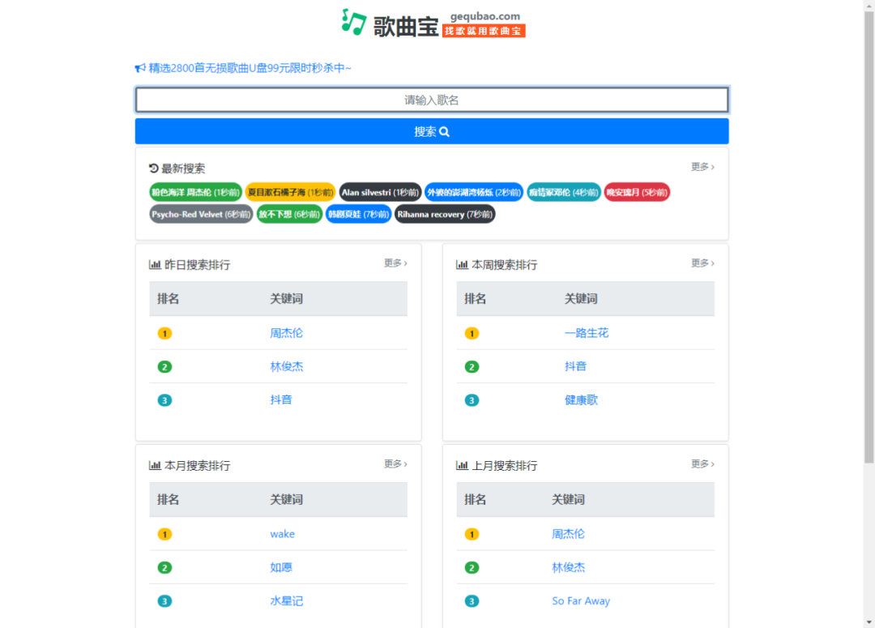Open So Far Away link
The height and width of the screenshot is (628, 875).
click(581, 601)
